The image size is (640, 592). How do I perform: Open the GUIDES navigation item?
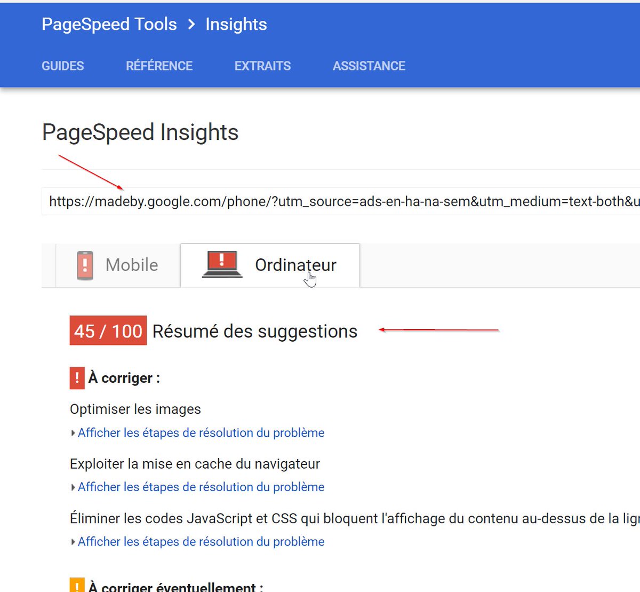tap(63, 66)
